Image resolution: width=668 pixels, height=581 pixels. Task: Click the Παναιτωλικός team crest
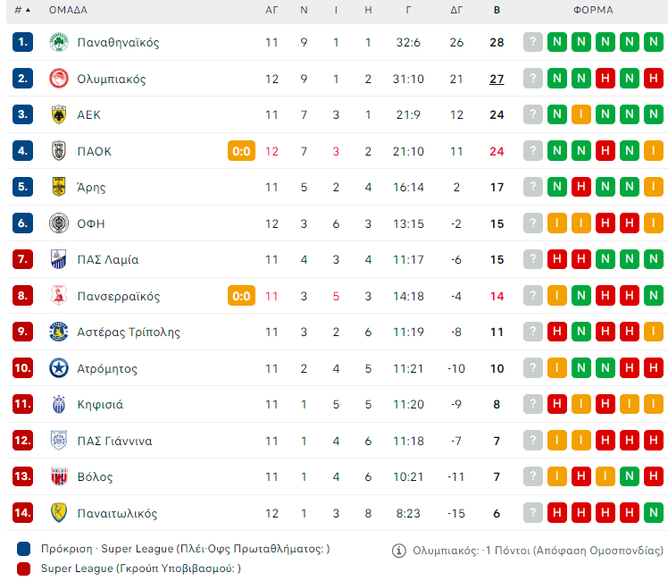pyautogui.click(x=59, y=513)
